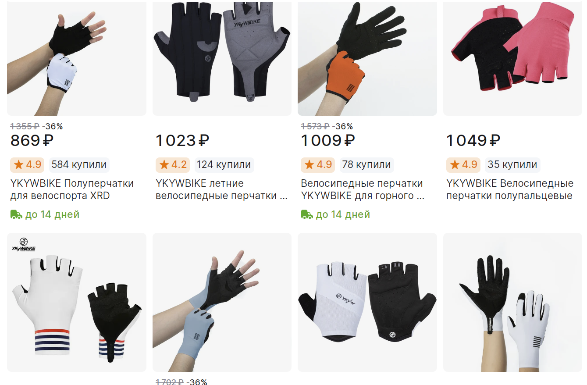Open YKYWBIKE Велосипедные перчатки полупальцевые title
Screen dimensions: 587x385
(x=510, y=189)
